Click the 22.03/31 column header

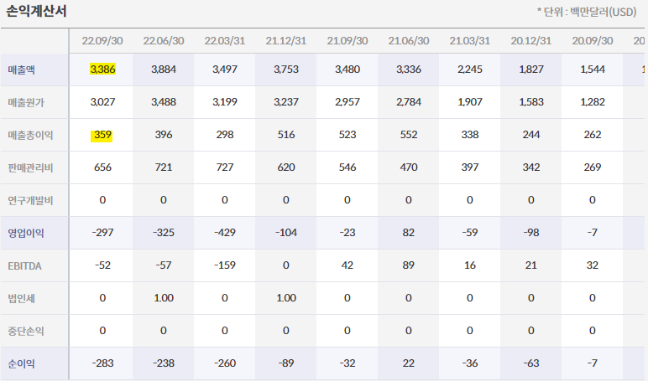pyautogui.click(x=224, y=41)
